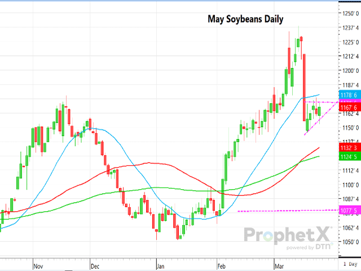Click the Mar label on the time axis

[x=279, y=264]
